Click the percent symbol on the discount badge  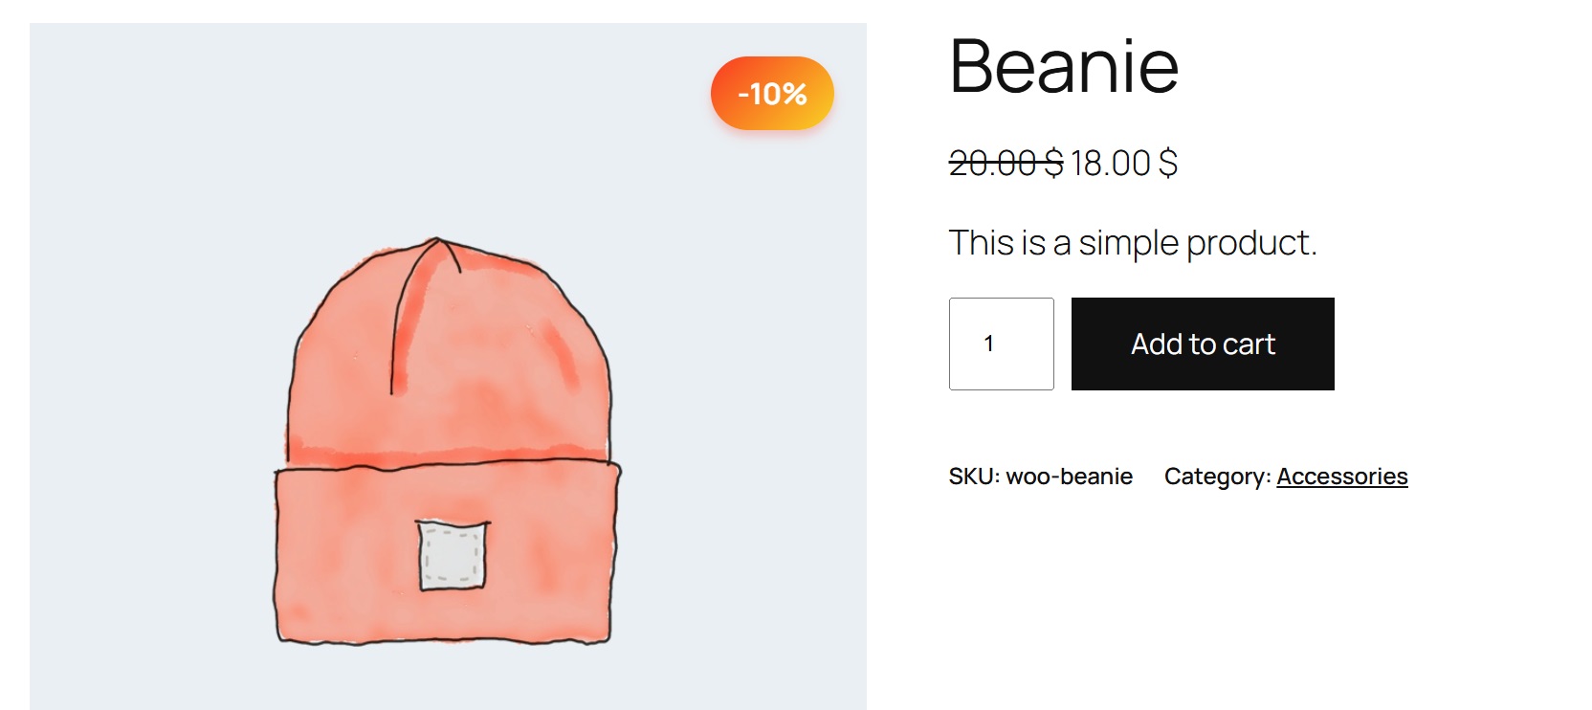(795, 94)
